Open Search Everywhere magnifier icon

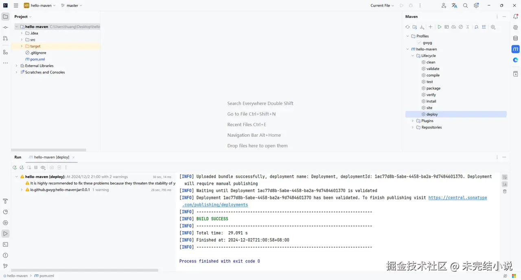(x=465, y=6)
